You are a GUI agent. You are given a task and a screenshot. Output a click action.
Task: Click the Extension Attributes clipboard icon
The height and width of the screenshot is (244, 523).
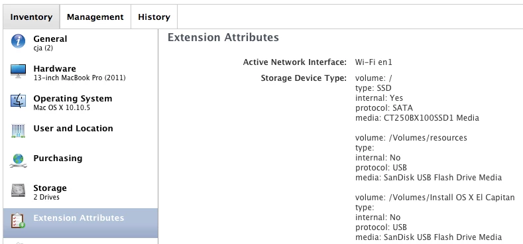pos(18,221)
